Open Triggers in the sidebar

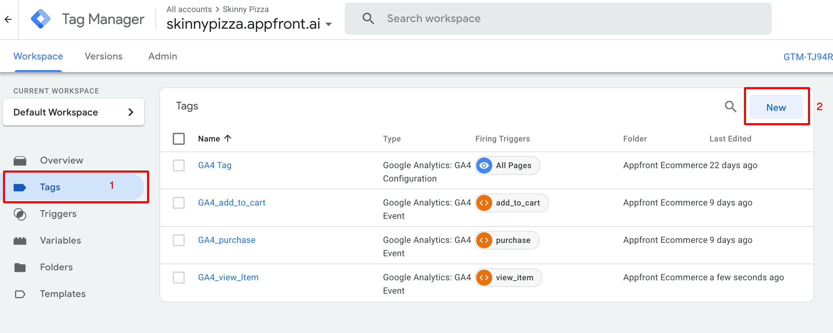point(58,214)
